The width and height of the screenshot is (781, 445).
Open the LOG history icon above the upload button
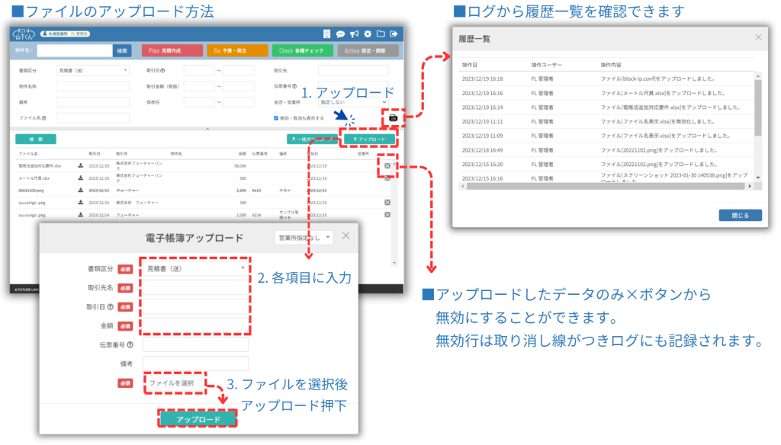tap(393, 118)
